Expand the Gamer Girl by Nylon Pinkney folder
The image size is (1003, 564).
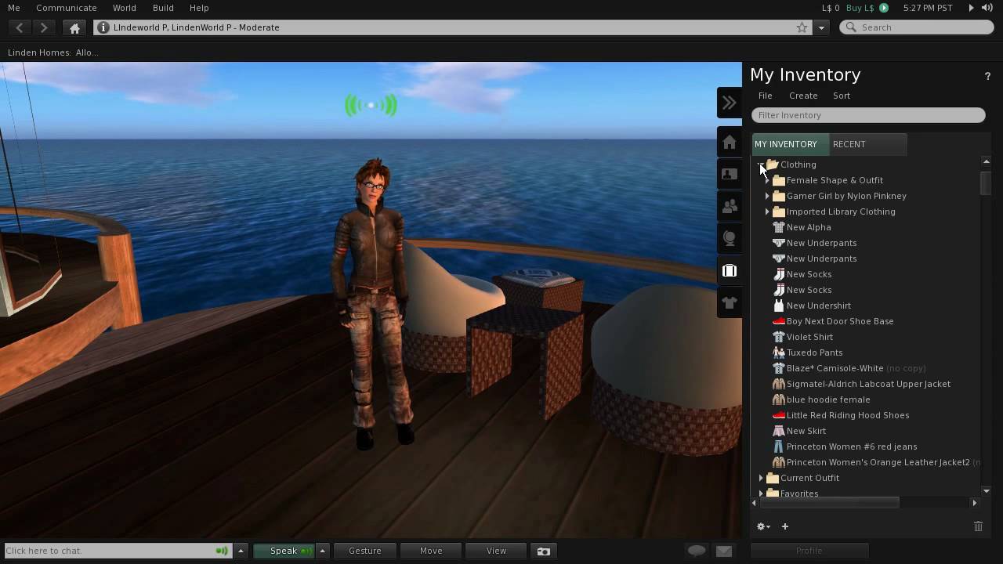767,196
